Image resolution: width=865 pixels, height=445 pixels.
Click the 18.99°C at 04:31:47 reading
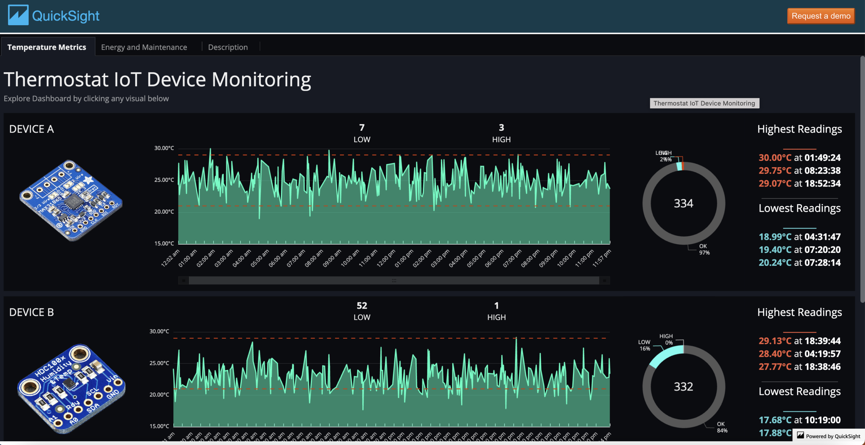coord(800,237)
